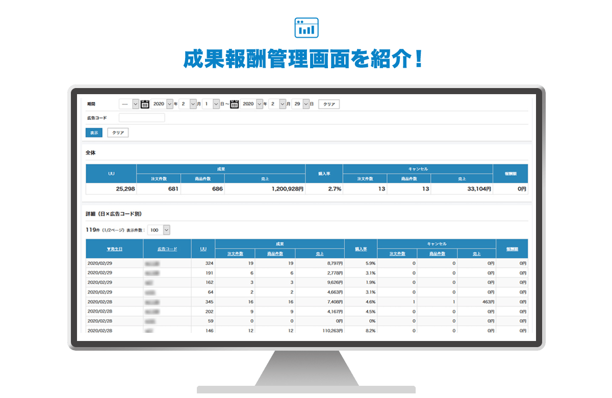Screen dimensions: 612x398
Task: Sort by 報酬額 in the detail table
Action: point(512,249)
